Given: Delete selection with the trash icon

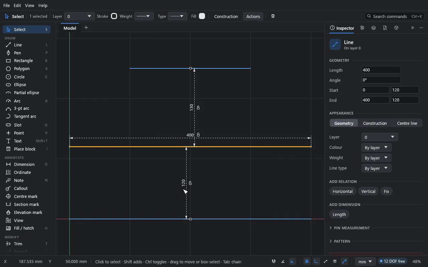Looking at the screenshot, I should (273, 16).
